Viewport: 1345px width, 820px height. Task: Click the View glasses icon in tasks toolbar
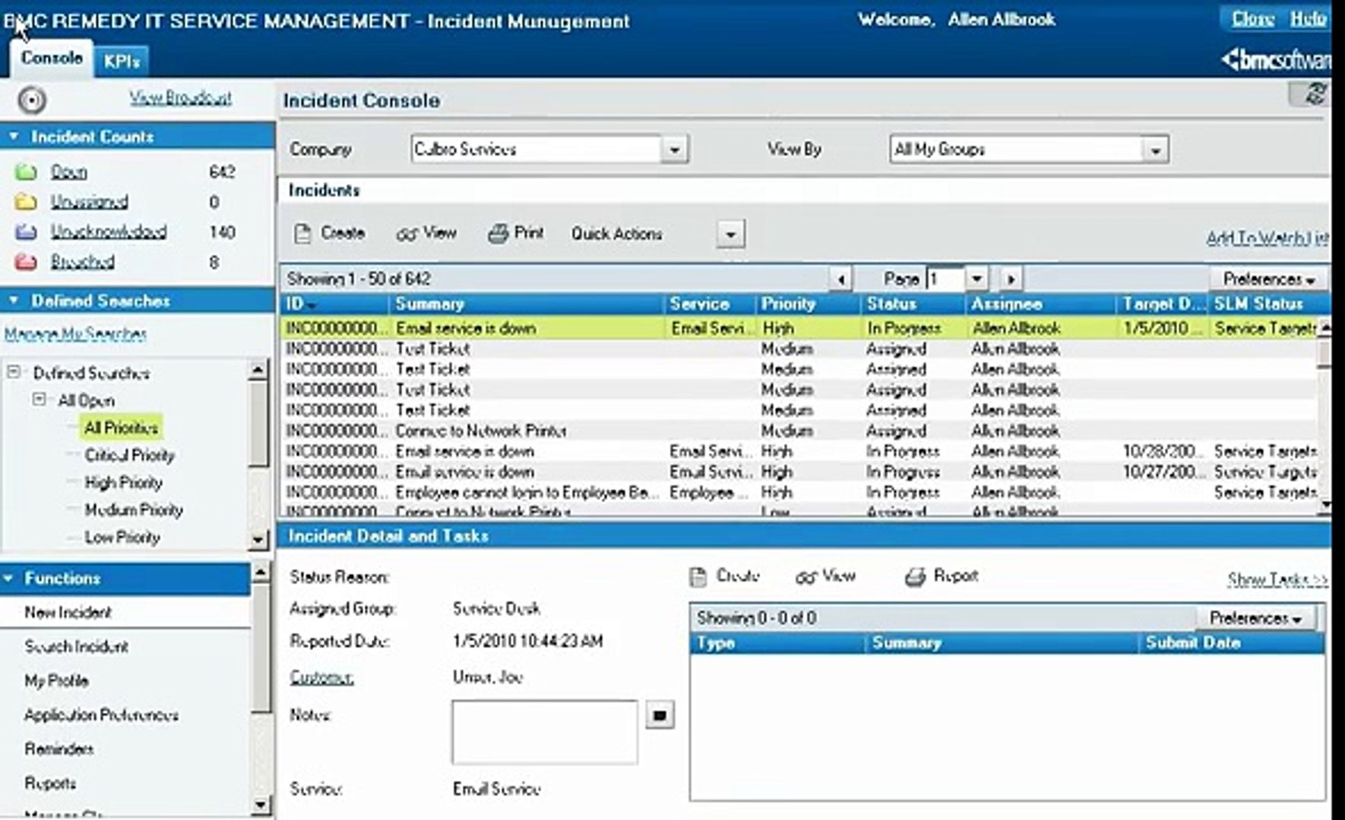coord(805,577)
